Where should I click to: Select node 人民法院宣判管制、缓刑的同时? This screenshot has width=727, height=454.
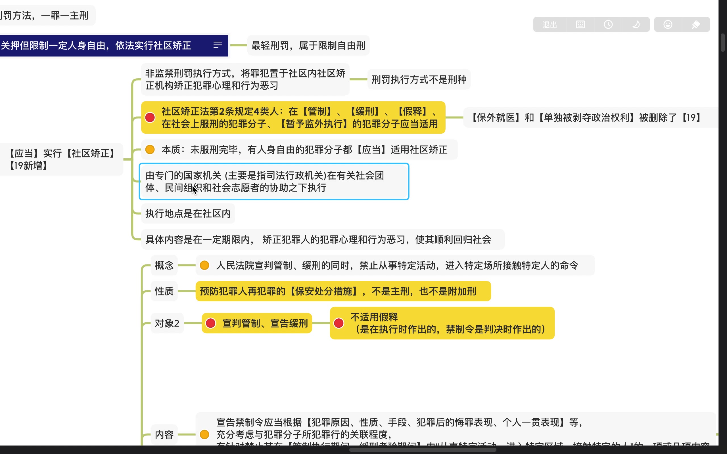[x=395, y=265]
